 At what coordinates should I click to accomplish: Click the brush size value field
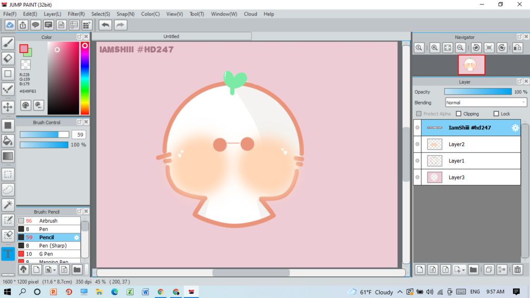[79, 135]
